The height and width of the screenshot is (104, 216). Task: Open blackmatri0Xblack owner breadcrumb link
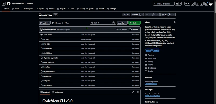(18, 4)
